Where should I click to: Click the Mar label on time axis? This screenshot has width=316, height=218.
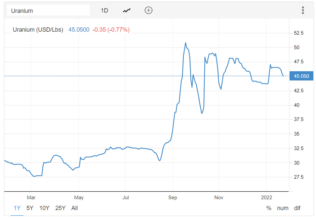pyautogui.click(x=31, y=198)
